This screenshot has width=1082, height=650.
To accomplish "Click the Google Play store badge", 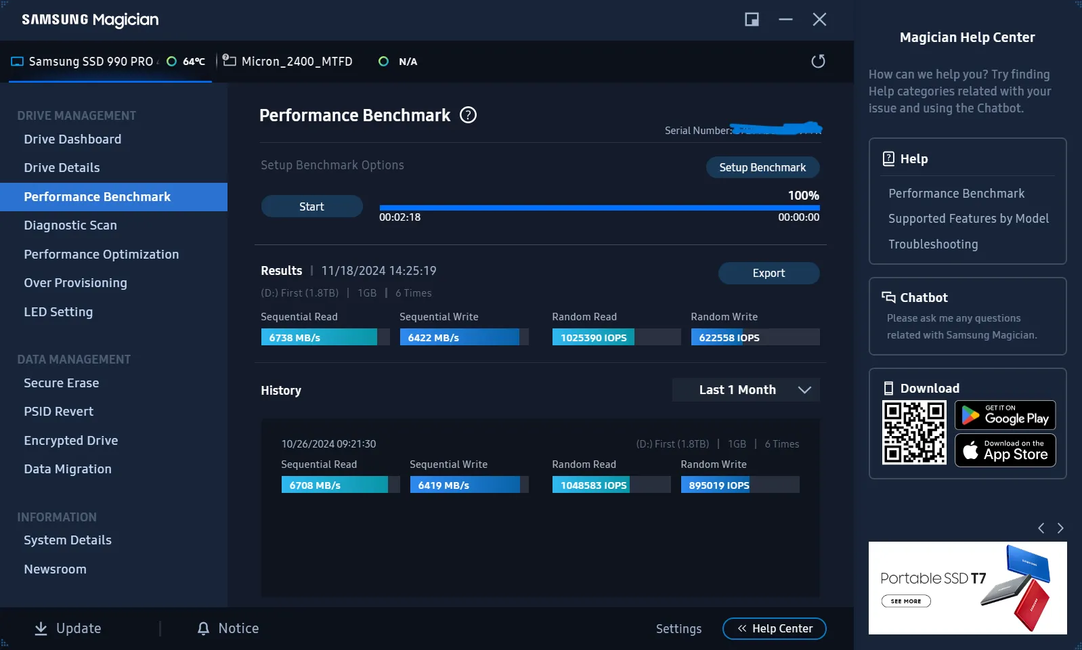I will [x=1005, y=415].
